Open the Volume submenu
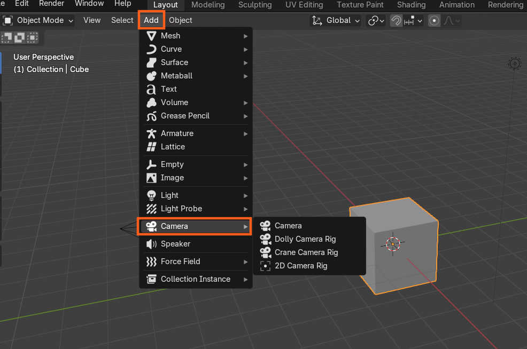Screen dimensions: 527x349 [x=196, y=102]
